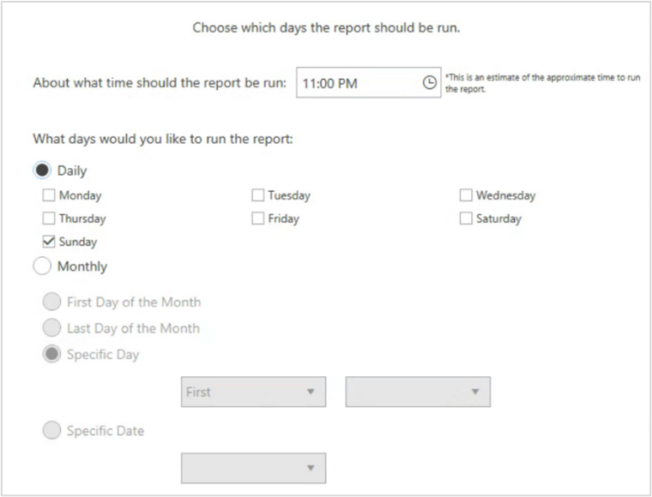Screen dimensions: 652x497
Task: Choose Last Day of the Month option
Action: tap(52, 328)
